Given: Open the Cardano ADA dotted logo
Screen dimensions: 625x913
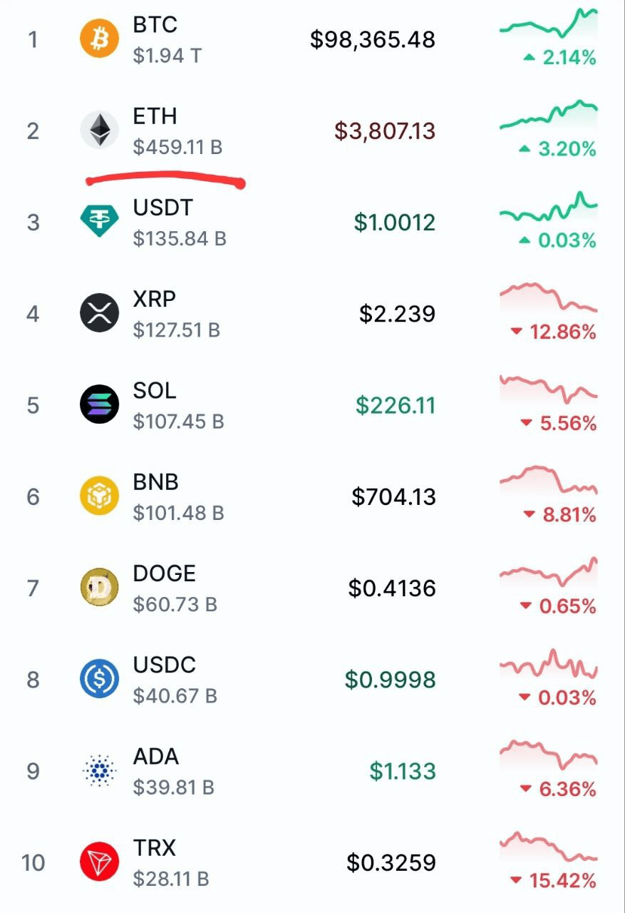Looking at the screenshot, I should pyautogui.click(x=99, y=770).
